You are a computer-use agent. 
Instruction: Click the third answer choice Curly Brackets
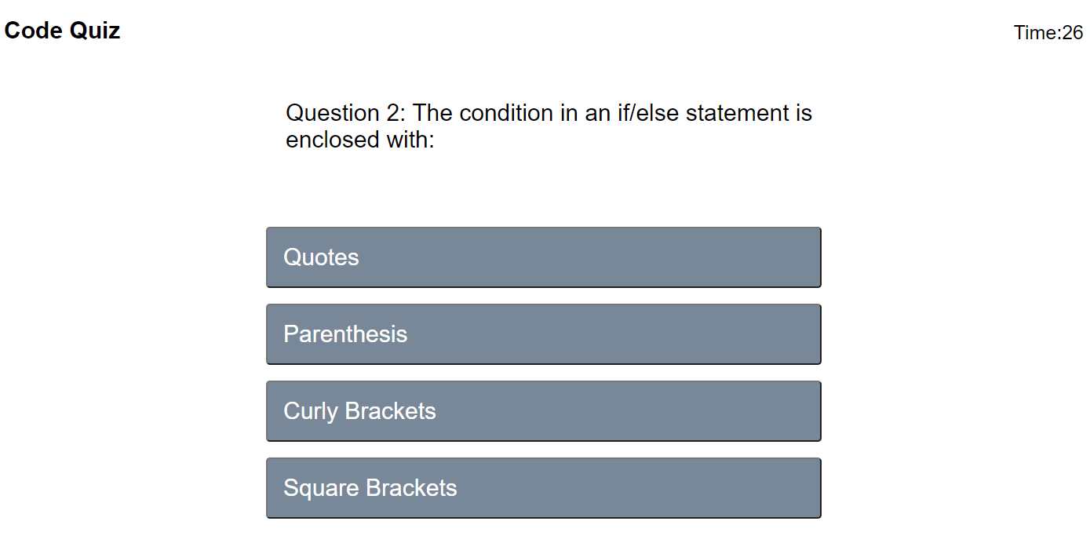pyautogui.click(x=544, y=410)
